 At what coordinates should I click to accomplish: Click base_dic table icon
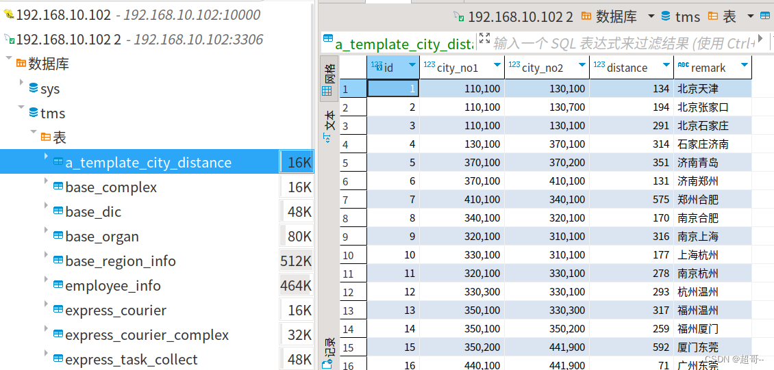tap(58, 211)
